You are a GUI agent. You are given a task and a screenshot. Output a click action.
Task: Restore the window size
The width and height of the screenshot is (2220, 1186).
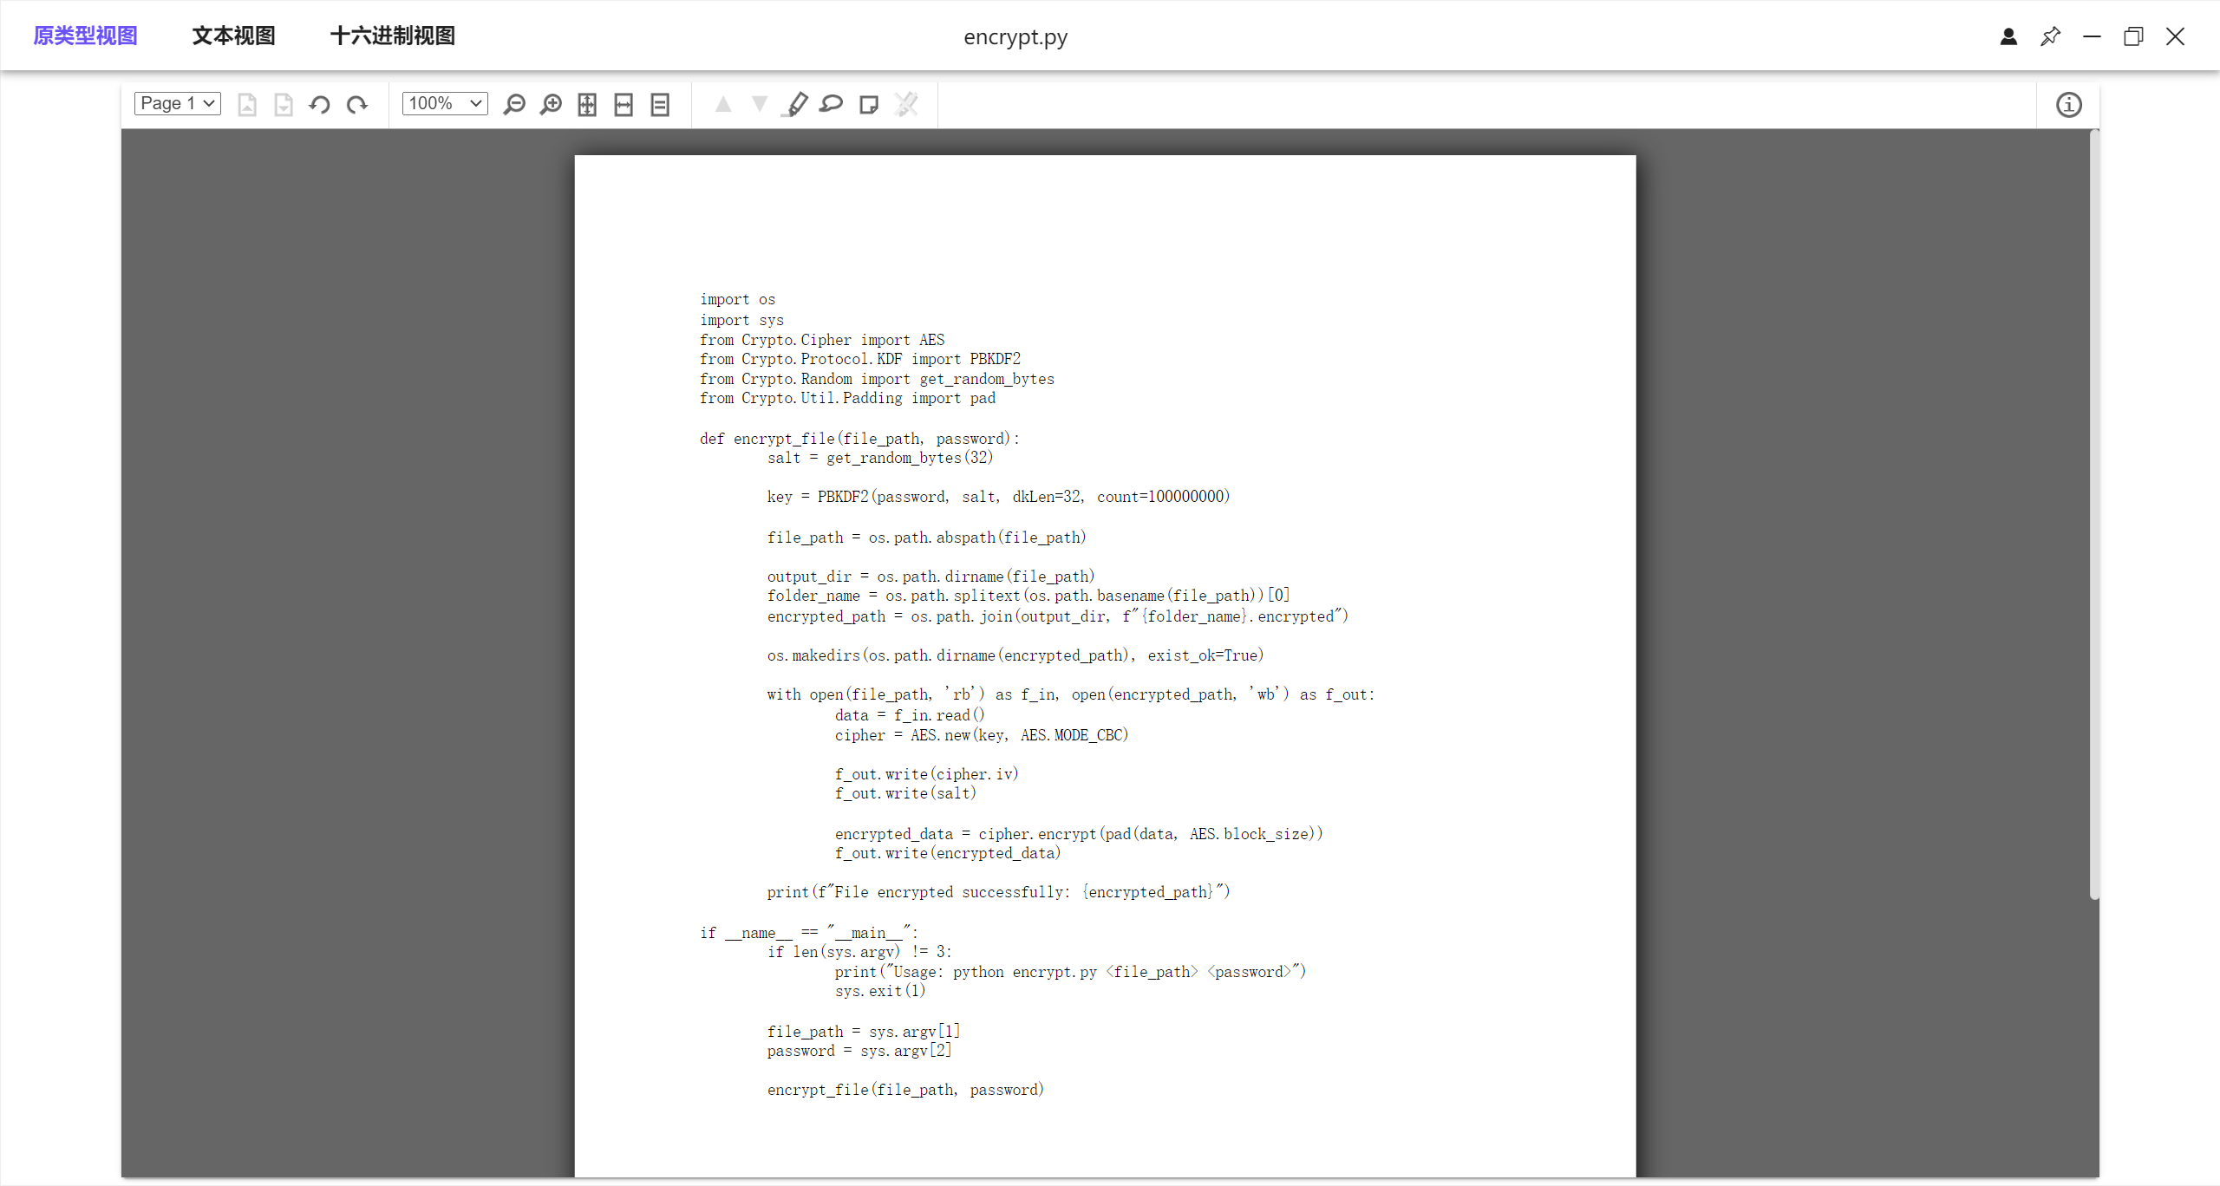(2133, 36)
